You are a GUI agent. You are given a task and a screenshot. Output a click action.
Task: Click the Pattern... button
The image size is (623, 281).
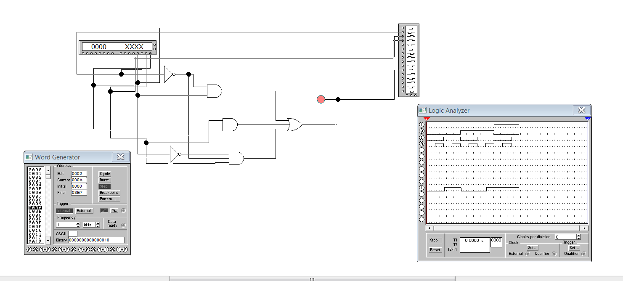pos(109,199)
